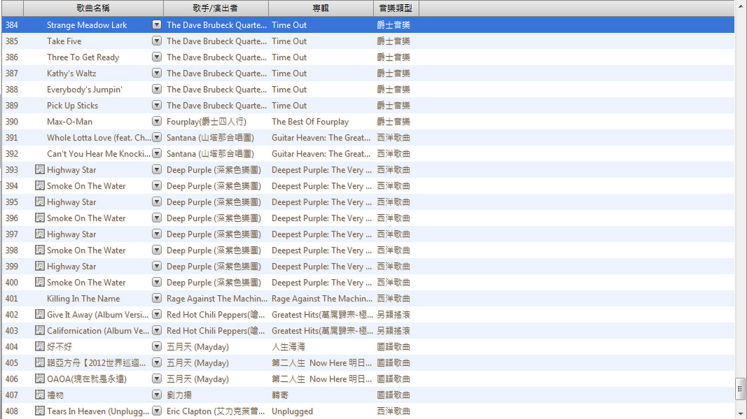Select song Three To Get Ready
The width and height of the screenshot is (747, 419).
[x=83, y=57]
